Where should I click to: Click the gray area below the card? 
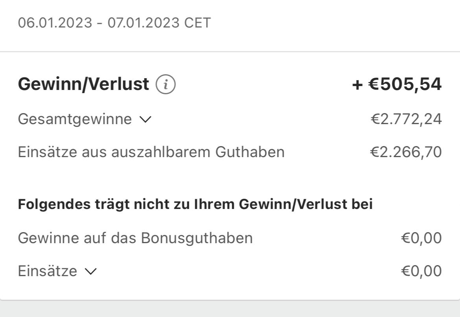[230, 309]
